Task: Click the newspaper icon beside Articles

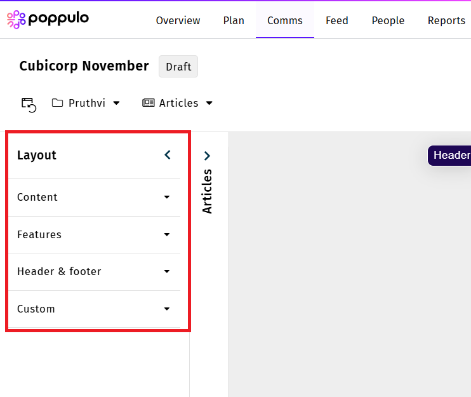Action: coord(149,103)
